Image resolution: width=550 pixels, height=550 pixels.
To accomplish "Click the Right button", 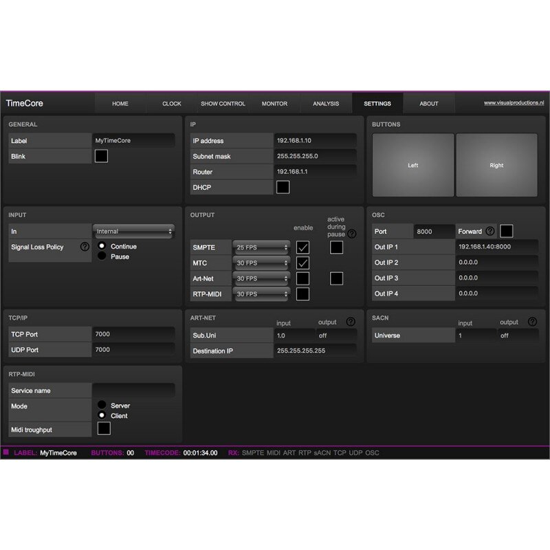I will [x=496, y=165].
